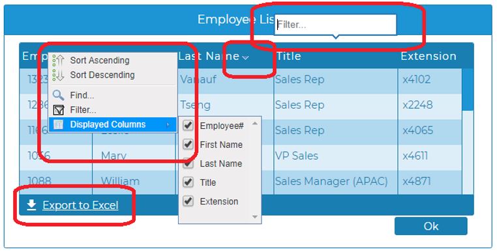The height and width of the screenshot is (252, 497).
Task: Click the table's vertical scrollbar thumb
Action: (468, 89)
